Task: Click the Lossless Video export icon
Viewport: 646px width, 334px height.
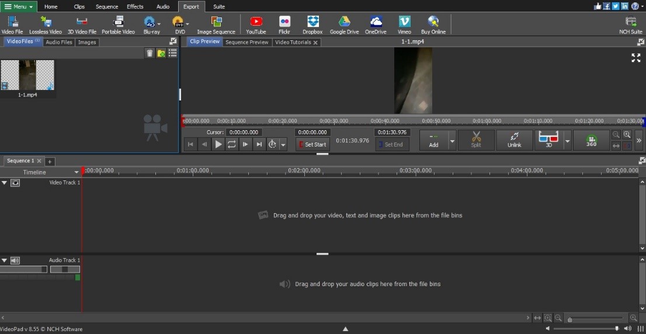Action: (x=46, y=25)
